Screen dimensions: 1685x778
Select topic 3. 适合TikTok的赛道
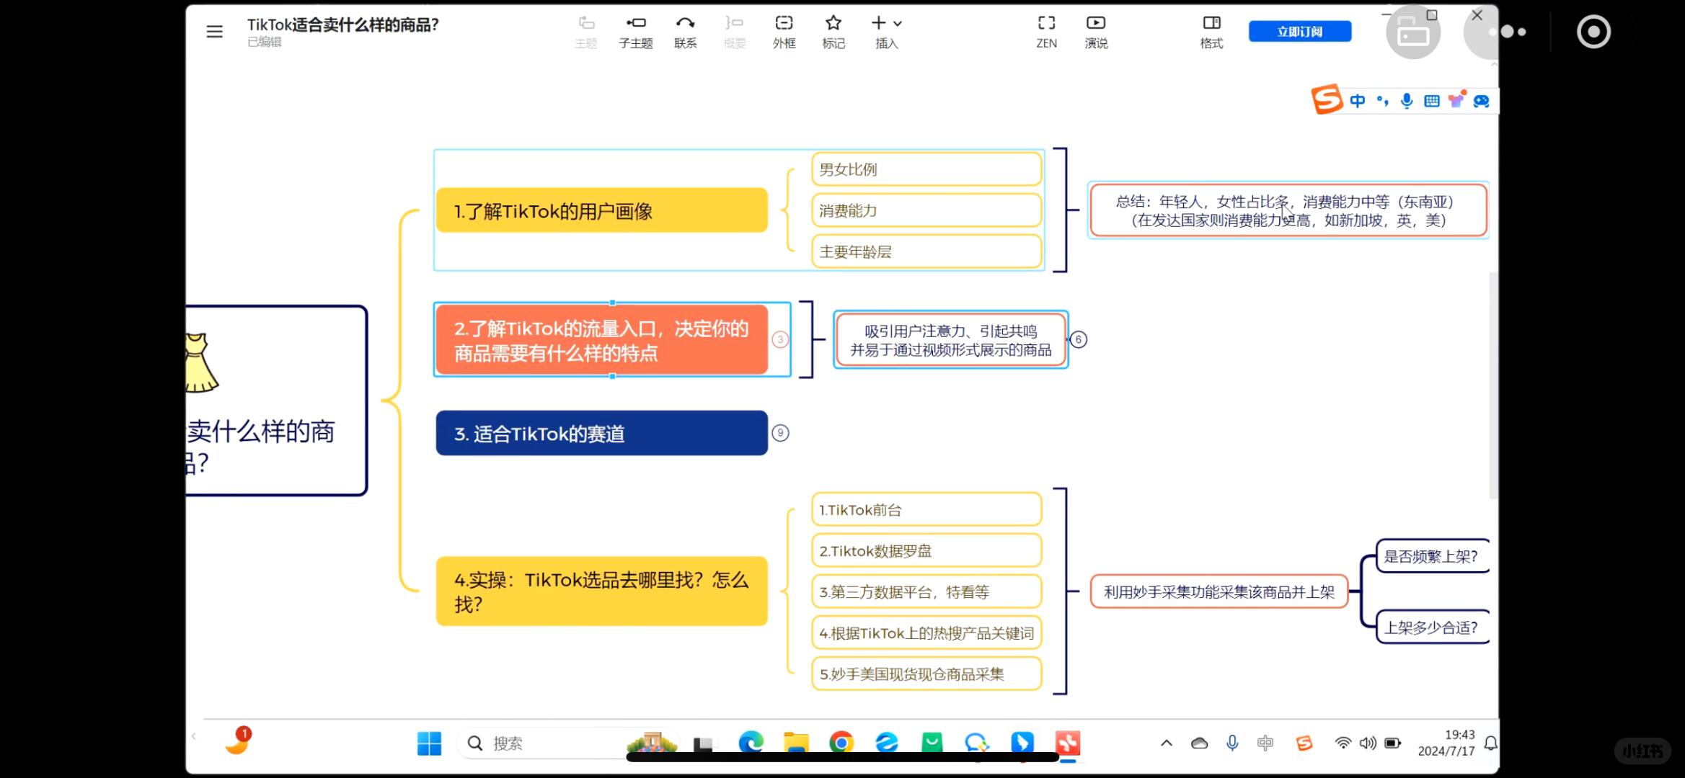tap(601, 433)
